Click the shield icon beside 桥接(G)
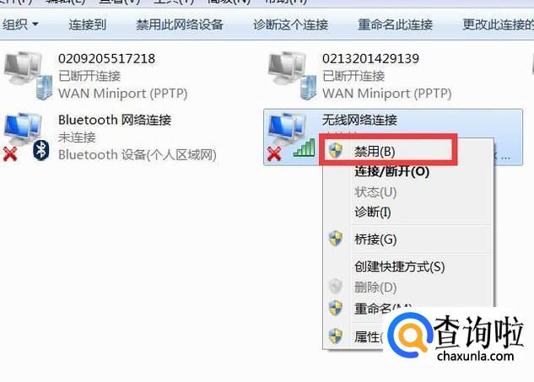534x382 pixels. pos(336,239)
